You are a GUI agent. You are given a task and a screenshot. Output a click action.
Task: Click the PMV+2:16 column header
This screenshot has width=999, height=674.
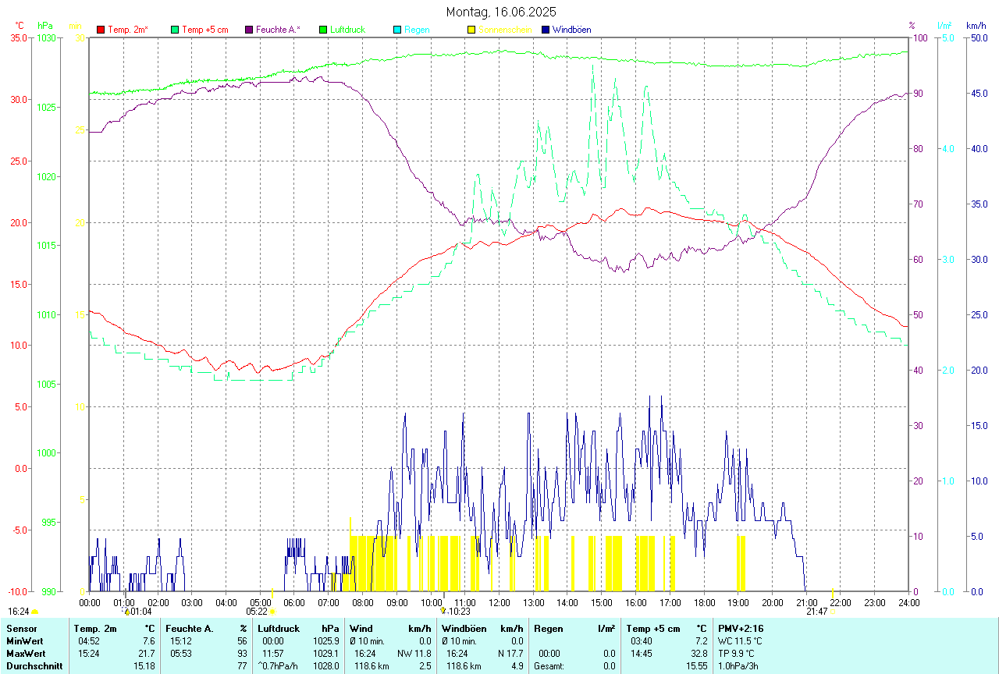[x=741, y=628]
